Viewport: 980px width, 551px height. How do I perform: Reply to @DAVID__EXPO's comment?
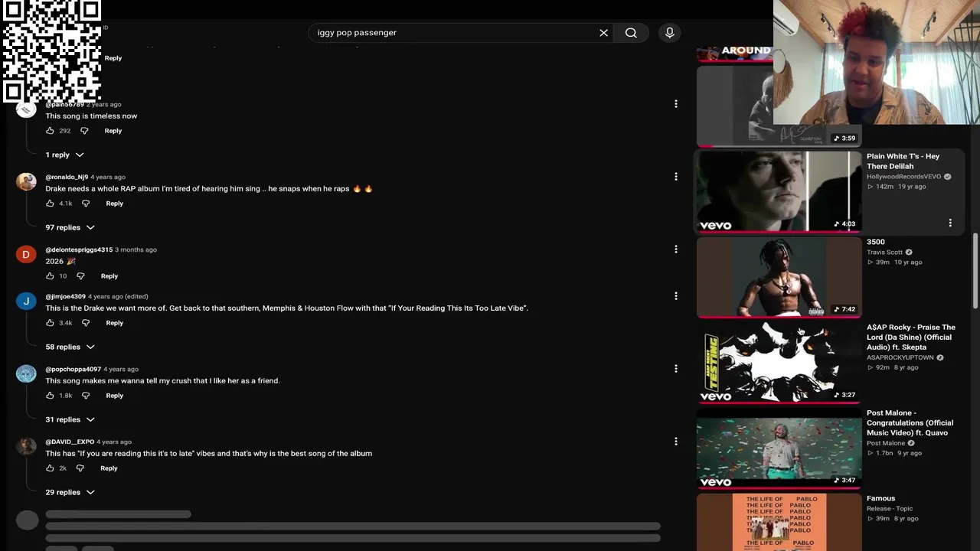(x=109, y=468)
